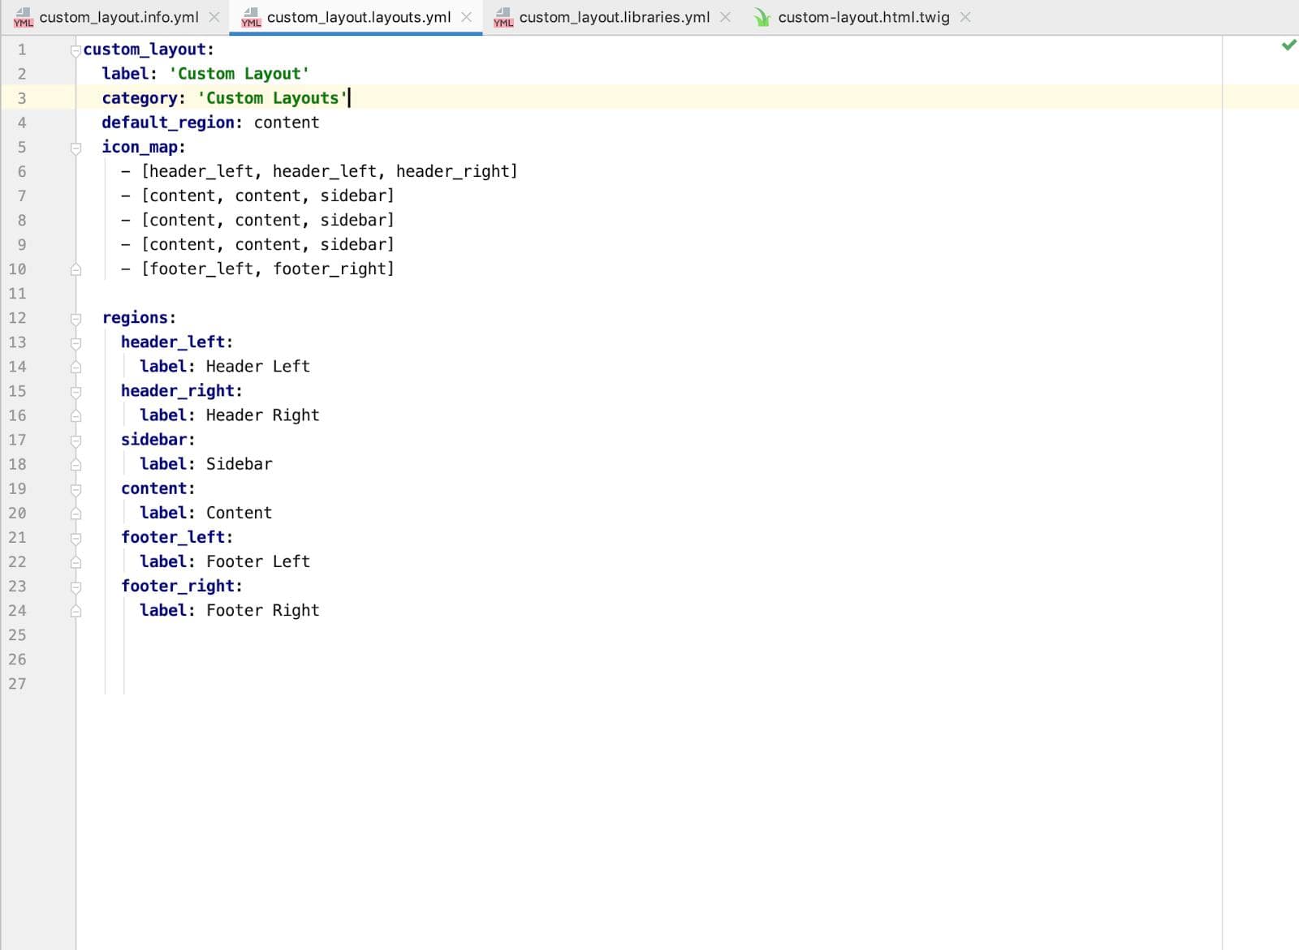Click the YML file icon on custom_layout.info.yml tab
Image resolution: width=1299 pixels, height=950 pixels.
23,17
